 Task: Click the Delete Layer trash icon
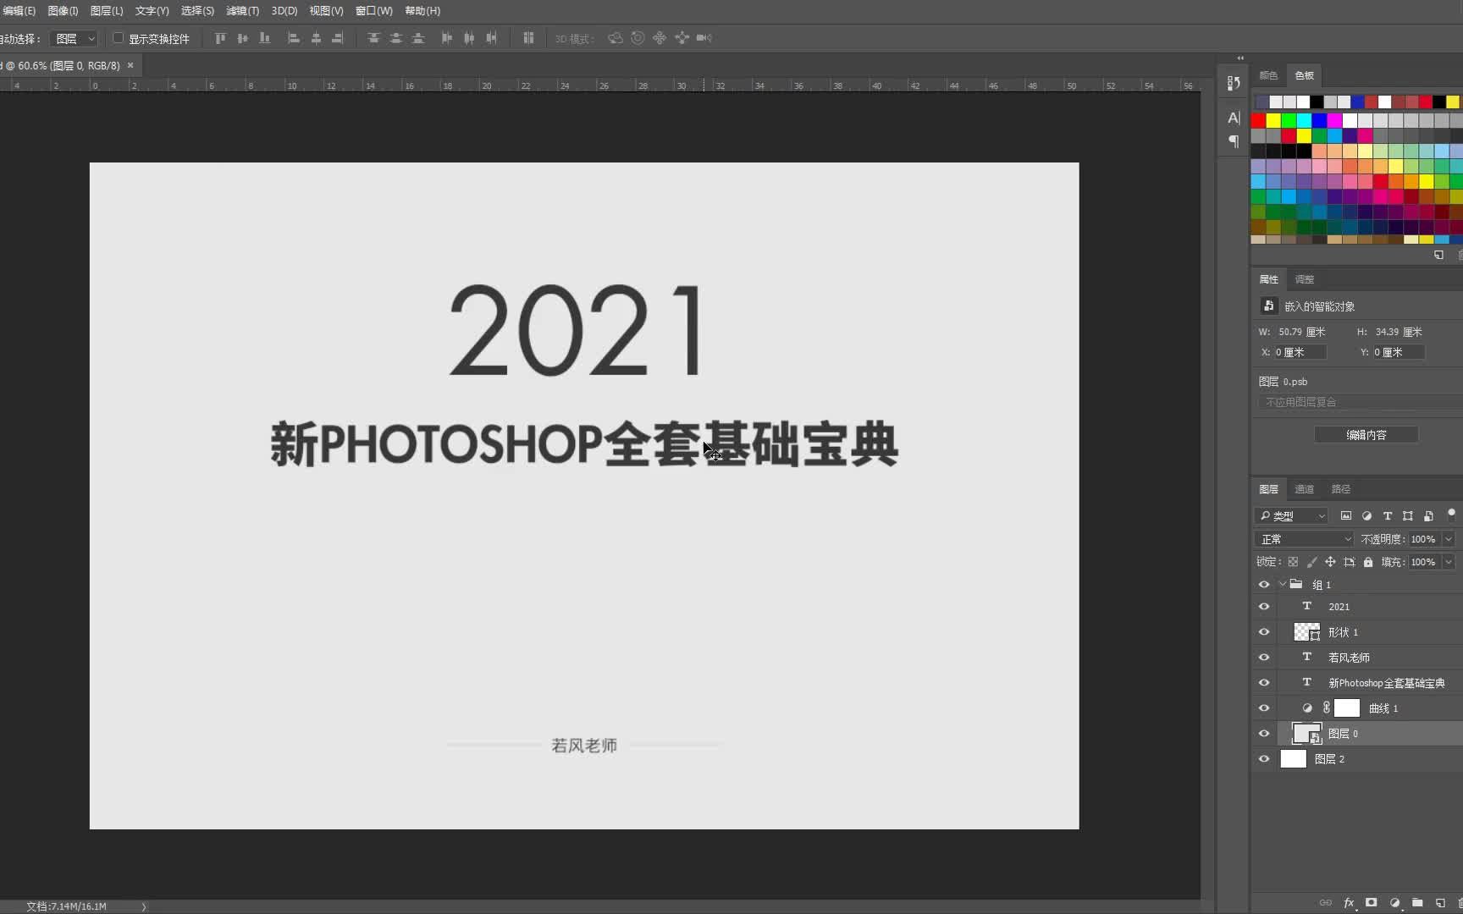click(x=1461, y=903)
